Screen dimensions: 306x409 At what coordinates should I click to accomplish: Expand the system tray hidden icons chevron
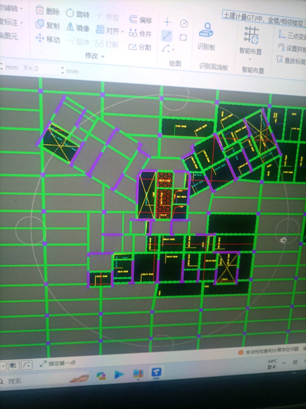[284, 363]
